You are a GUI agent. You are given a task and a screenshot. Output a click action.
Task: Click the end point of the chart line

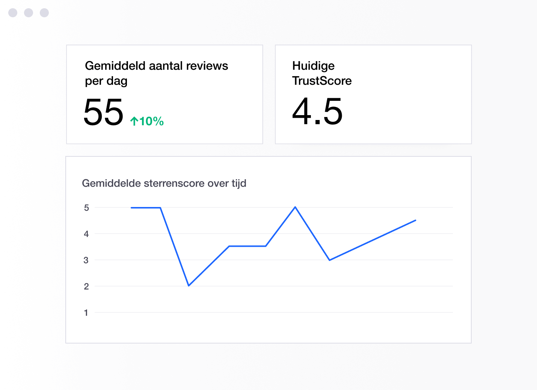[415, 220]
